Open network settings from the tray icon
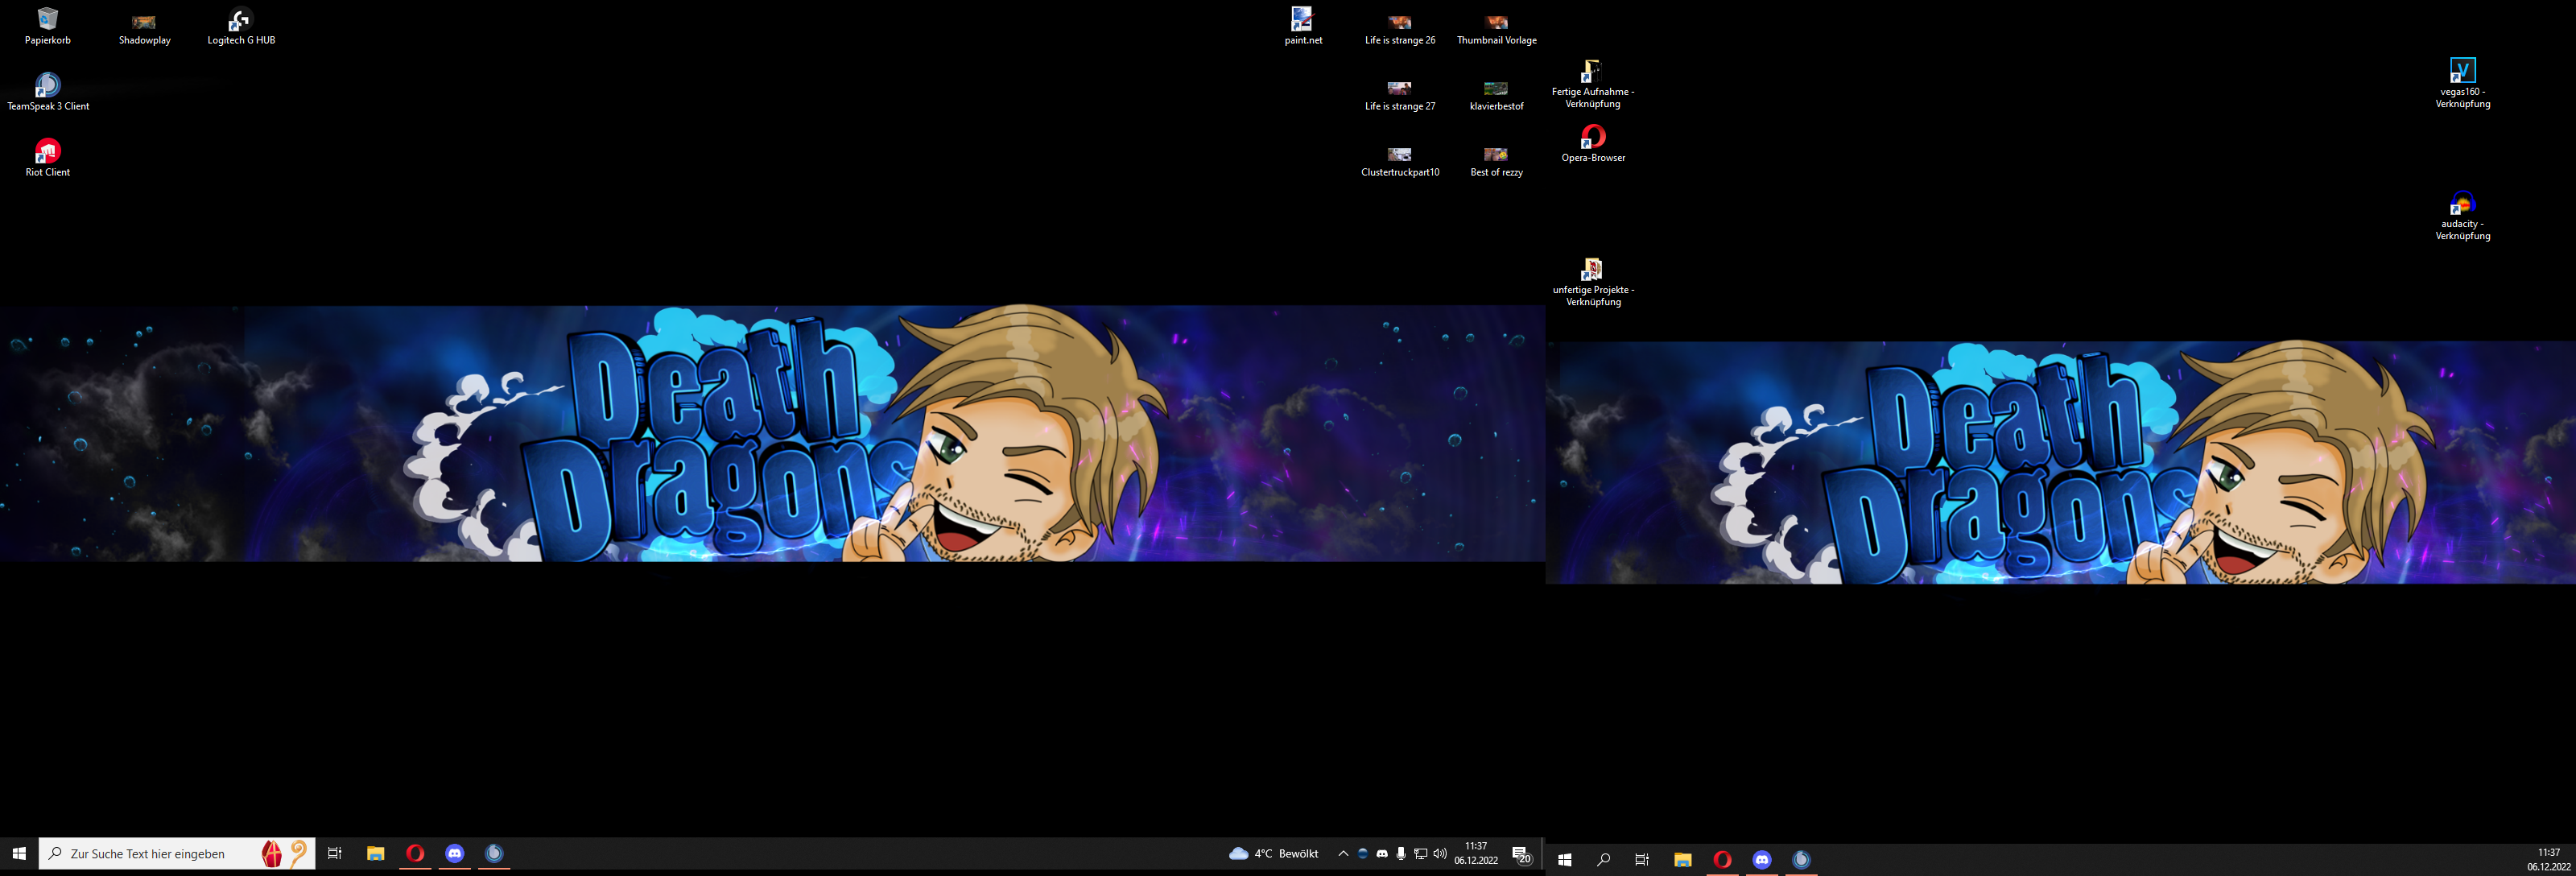Image resolution: width=2576 pixels, height=876 pixels. (1420, 853)
